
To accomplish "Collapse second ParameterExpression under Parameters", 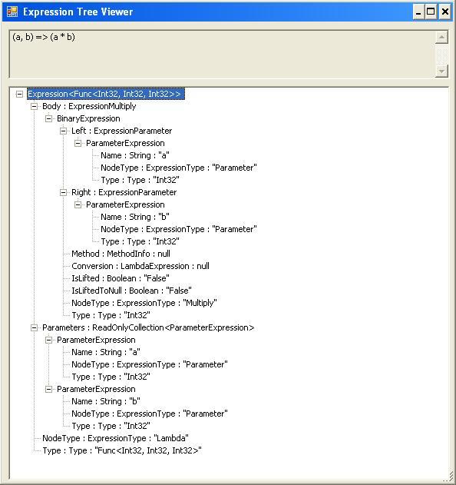I will [x=48, y=389].
